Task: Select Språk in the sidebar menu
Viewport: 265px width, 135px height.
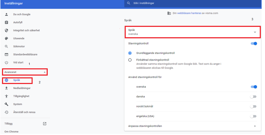Action: pyautogui.click(x=17, y=80)
